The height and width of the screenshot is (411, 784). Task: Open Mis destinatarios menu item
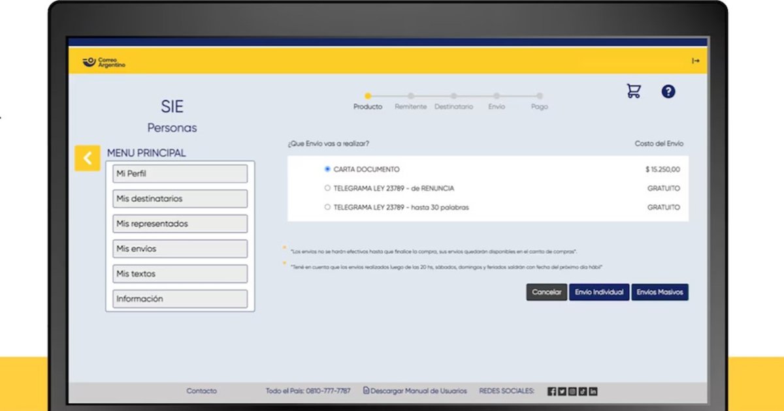(x=180, y=198)
